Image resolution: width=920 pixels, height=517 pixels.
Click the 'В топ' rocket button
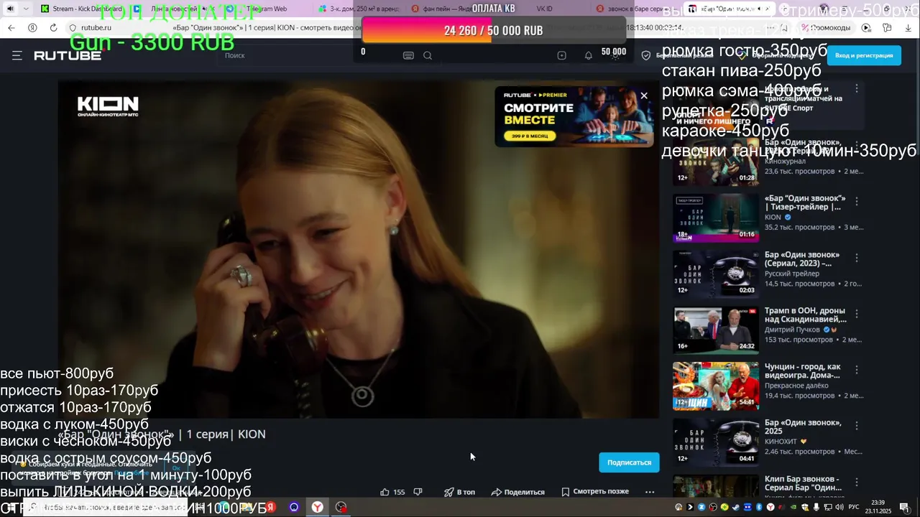click(459, 492)
